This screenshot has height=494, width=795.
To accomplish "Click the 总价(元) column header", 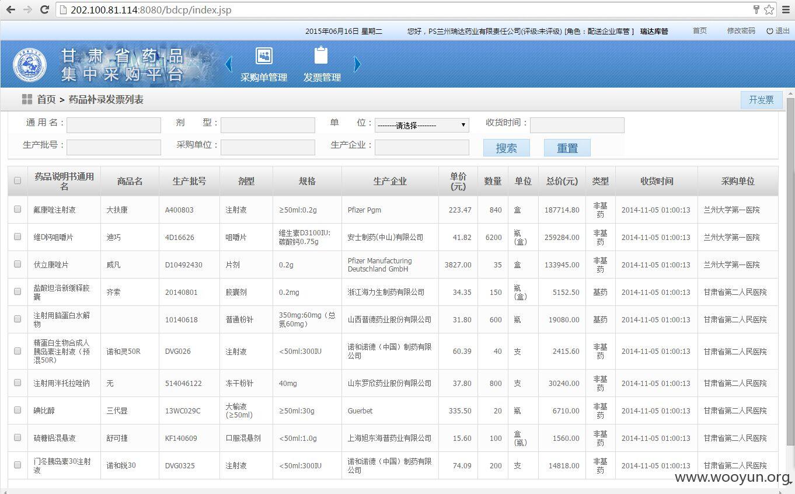I will [562, 181].
